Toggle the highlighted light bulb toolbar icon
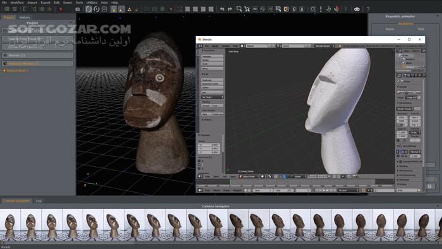The image size is (442, 249). pyautogui.click(x=114, y=9)
